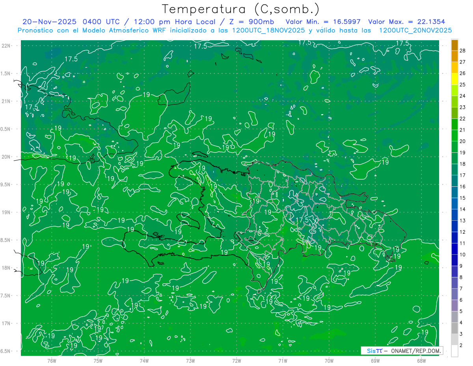Image resolution: width=473 pixels, height=366 pixels.
Task: Pick the blue legend swatch between 13 and 14
Action: coord(455,215)
